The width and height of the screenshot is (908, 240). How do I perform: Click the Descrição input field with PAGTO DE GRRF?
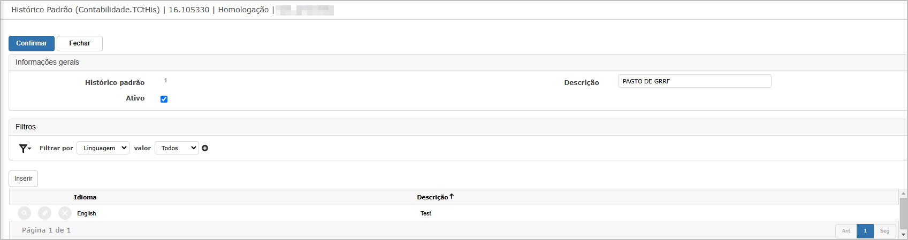click(695, 81)
